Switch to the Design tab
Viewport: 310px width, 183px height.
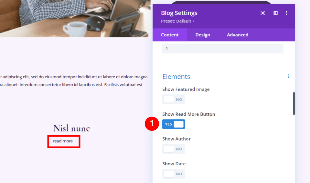click(203, 35)
